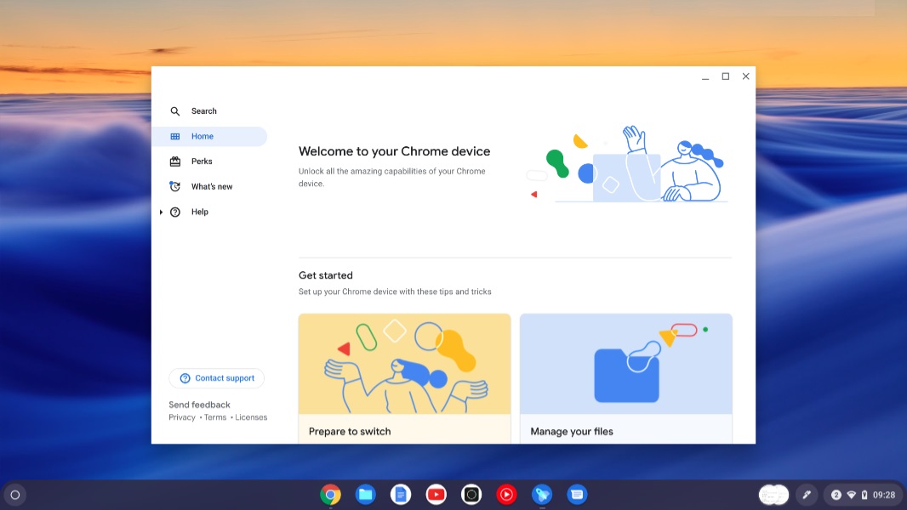The height and width of the screenshot is (510, 907).
Task: Select Perks in the sidebar
Action: pos(202,161)
